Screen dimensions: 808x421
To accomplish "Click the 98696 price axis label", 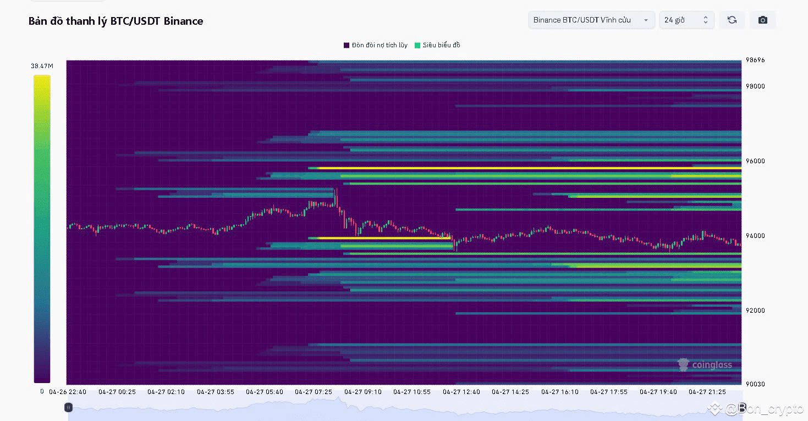I will point(755,60).
